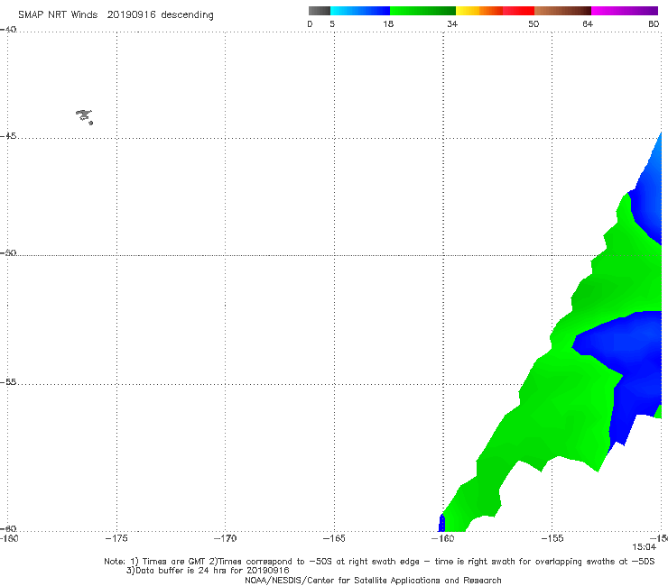668x586 pixels.
Task: Click the latitude label "-50"
Action: pyautogui.click(x=8, y=252)
